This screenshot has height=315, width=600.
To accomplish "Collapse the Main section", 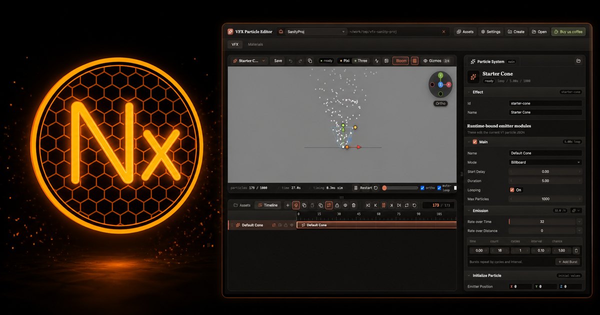I will point(469,142).
